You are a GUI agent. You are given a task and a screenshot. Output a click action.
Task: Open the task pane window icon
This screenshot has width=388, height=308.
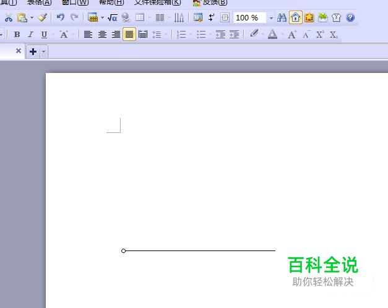click(198, 17)
